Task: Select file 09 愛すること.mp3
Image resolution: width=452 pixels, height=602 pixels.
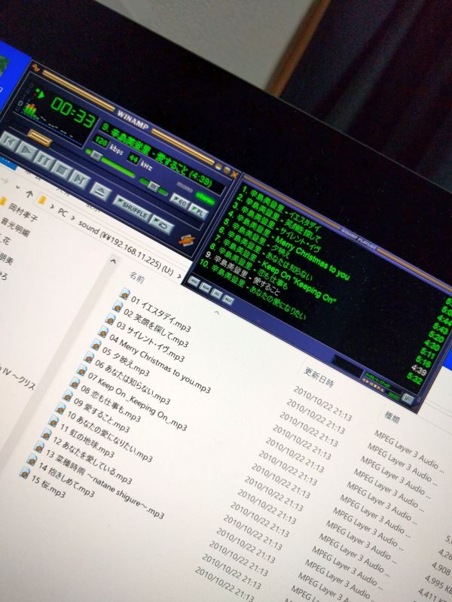Action: [x=102, y=415]
